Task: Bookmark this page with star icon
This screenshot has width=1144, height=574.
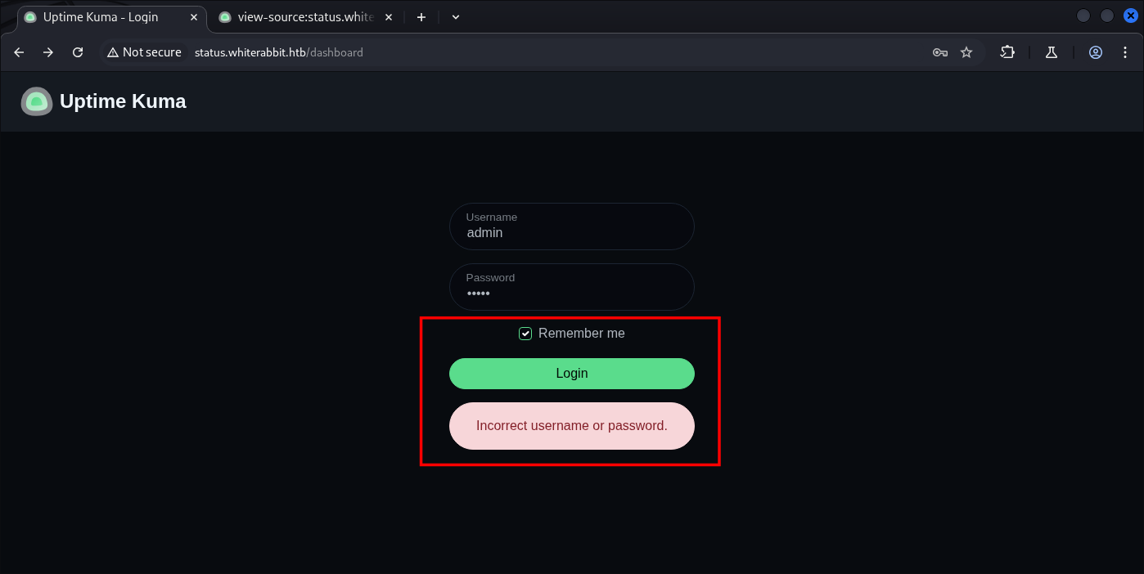Action: [966, 52]
